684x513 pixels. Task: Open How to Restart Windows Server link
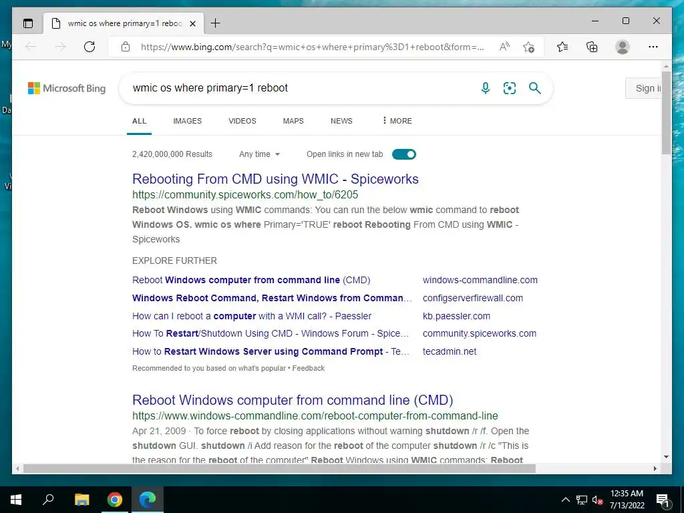[271, 351]
